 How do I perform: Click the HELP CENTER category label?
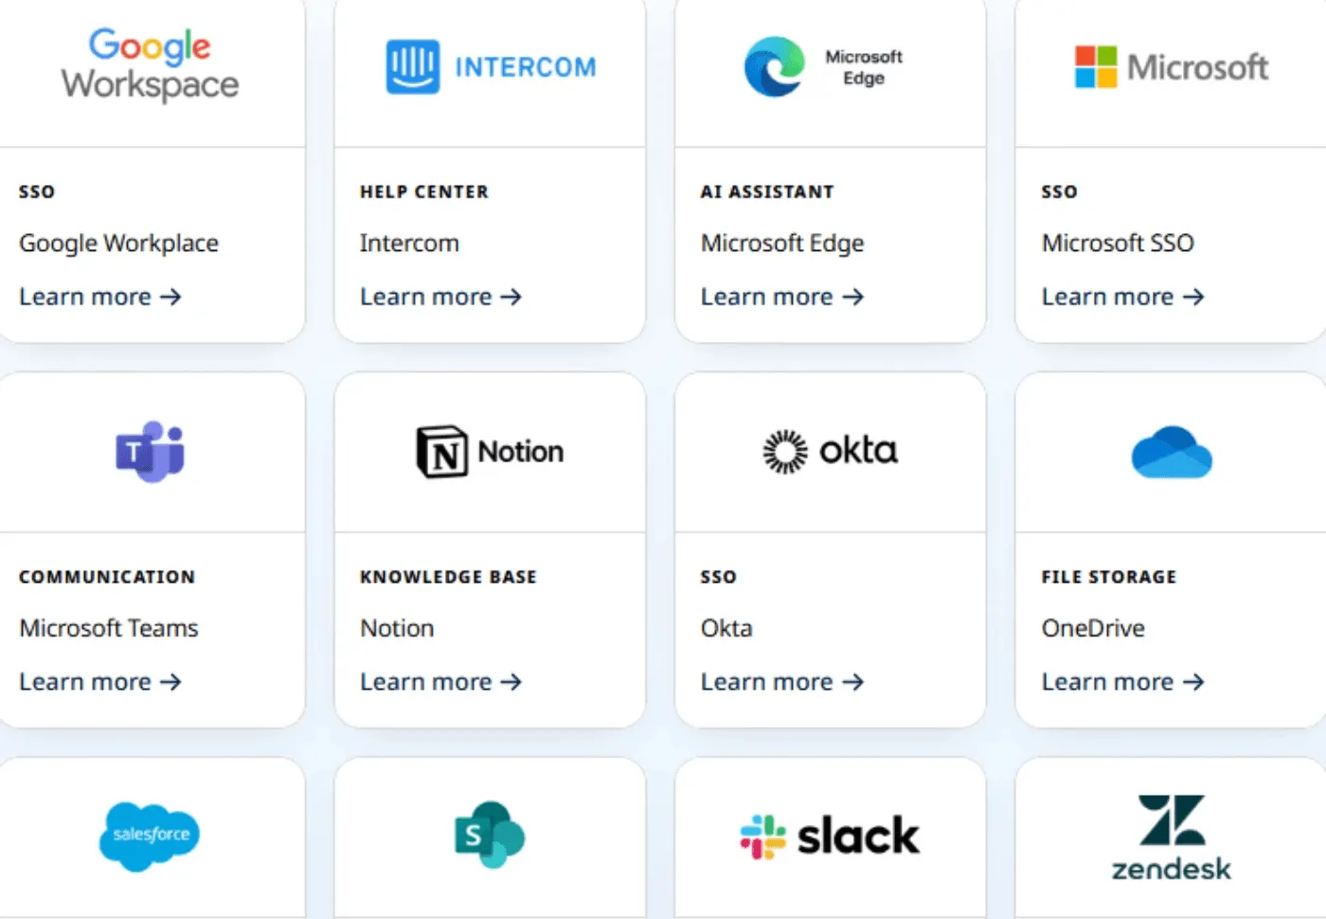click(x=424, y=191)
